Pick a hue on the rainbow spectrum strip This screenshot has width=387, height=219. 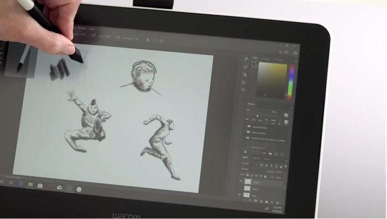click(x=291, y=82)
